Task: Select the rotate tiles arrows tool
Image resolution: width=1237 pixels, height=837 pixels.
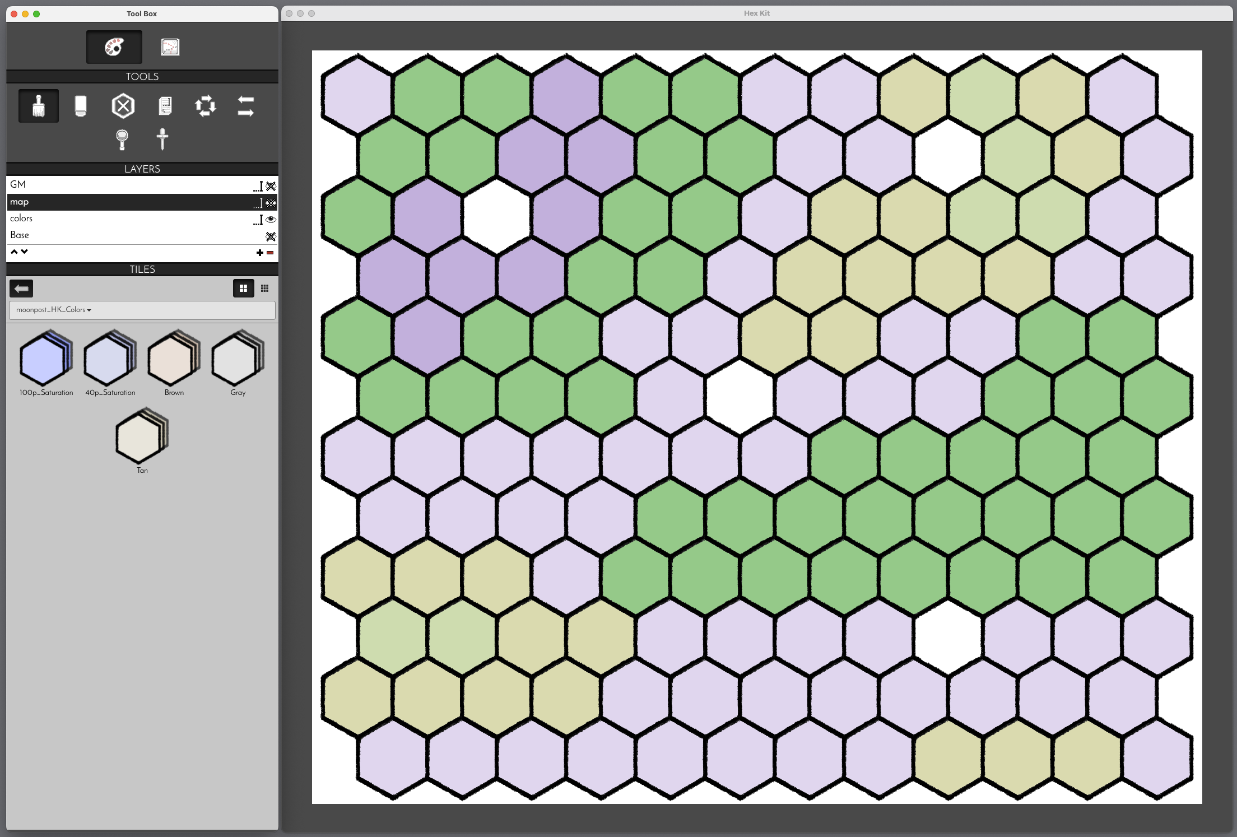Action: pyautogui.click(x=205, y=106)
